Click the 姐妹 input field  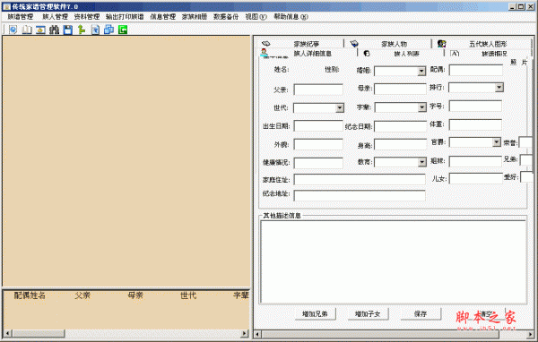[475, 161]
